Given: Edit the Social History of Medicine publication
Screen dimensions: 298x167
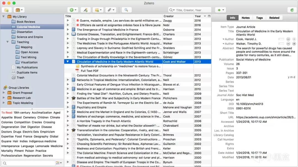Looking at the screenshot, I should click(x=253, y=60).
